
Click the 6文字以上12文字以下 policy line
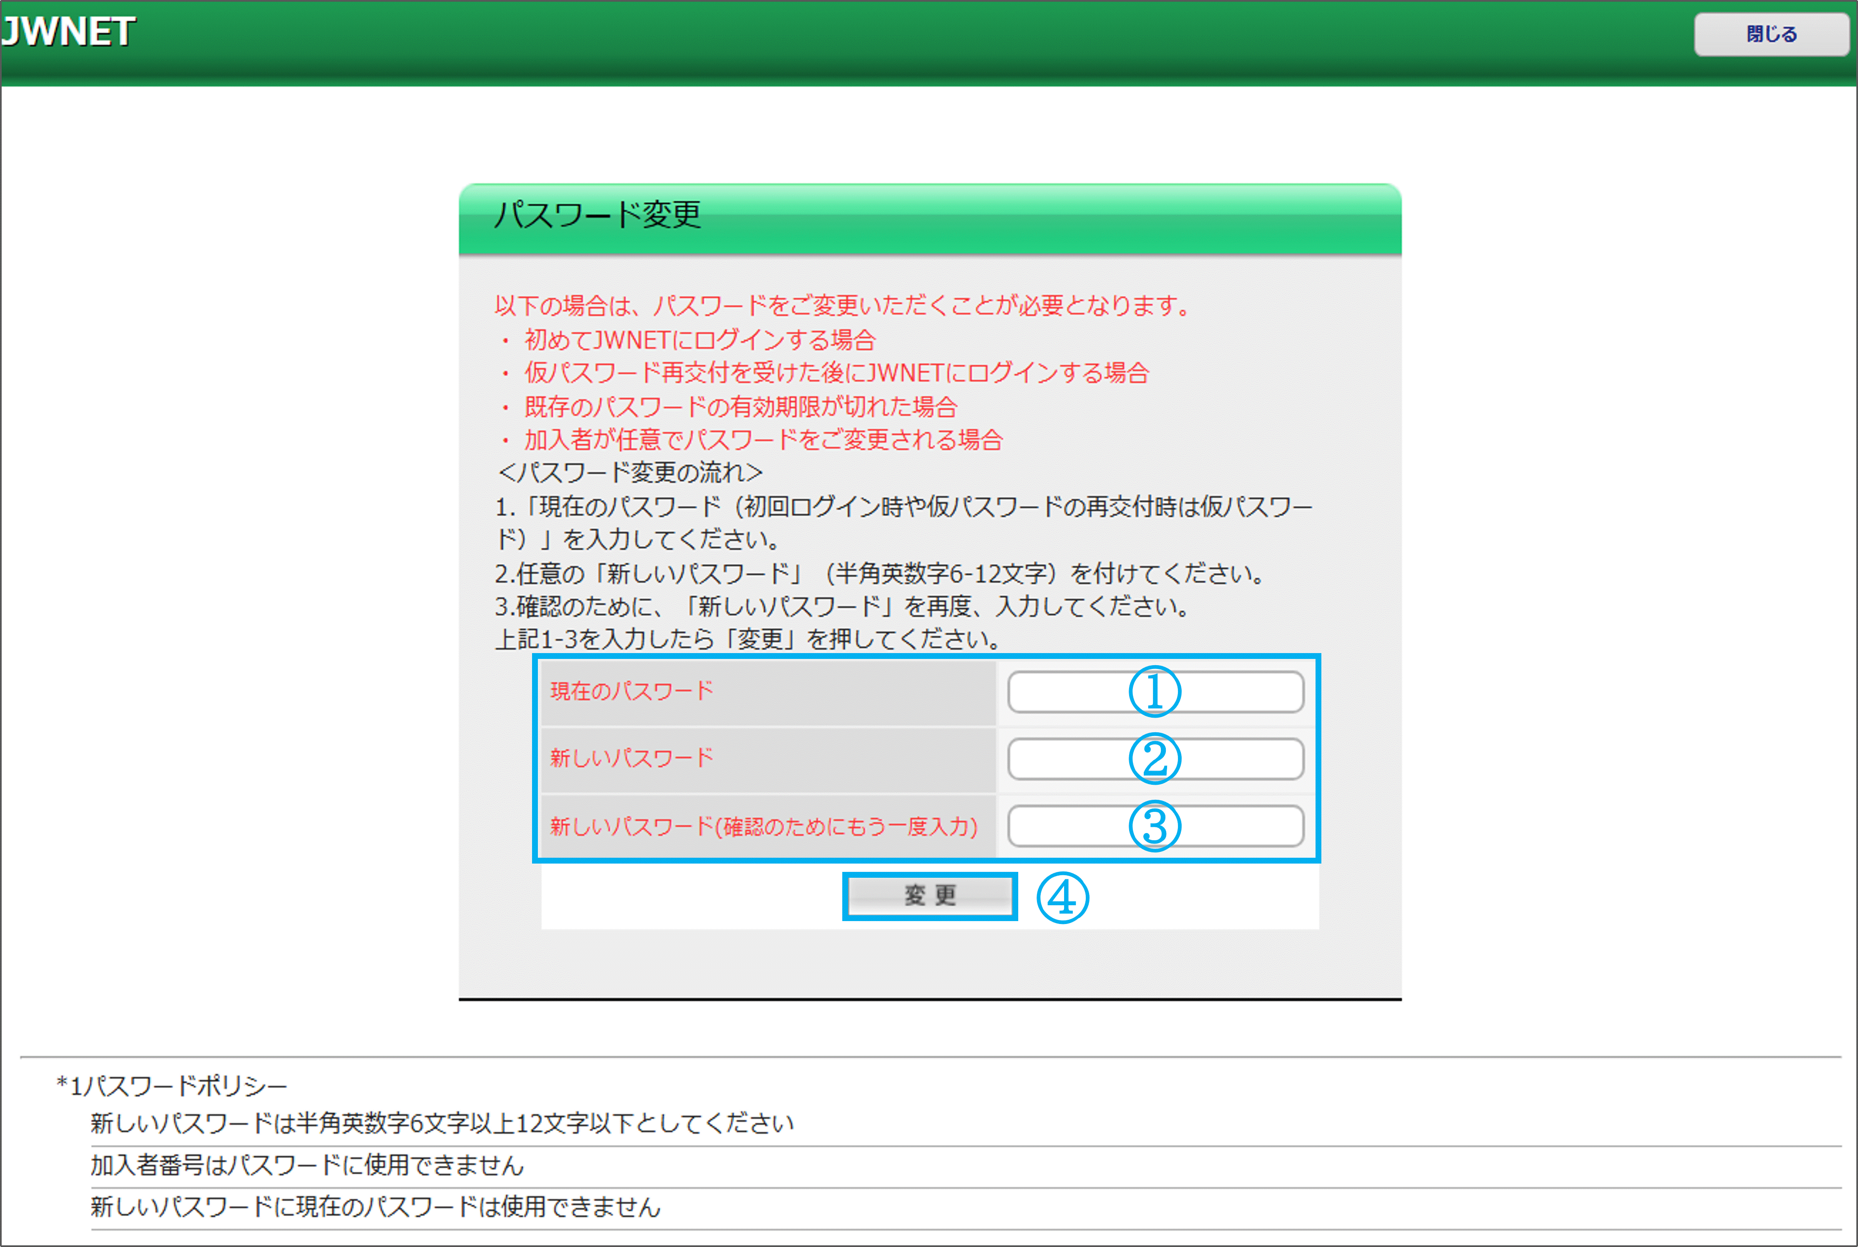(x=442, y=1123)
